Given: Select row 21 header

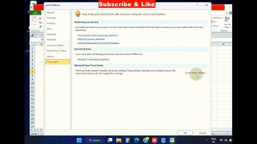Looking at the screenshot, I should pos(32,126).
